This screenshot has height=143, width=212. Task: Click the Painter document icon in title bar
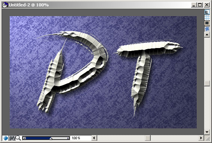(x=5, y=5)
